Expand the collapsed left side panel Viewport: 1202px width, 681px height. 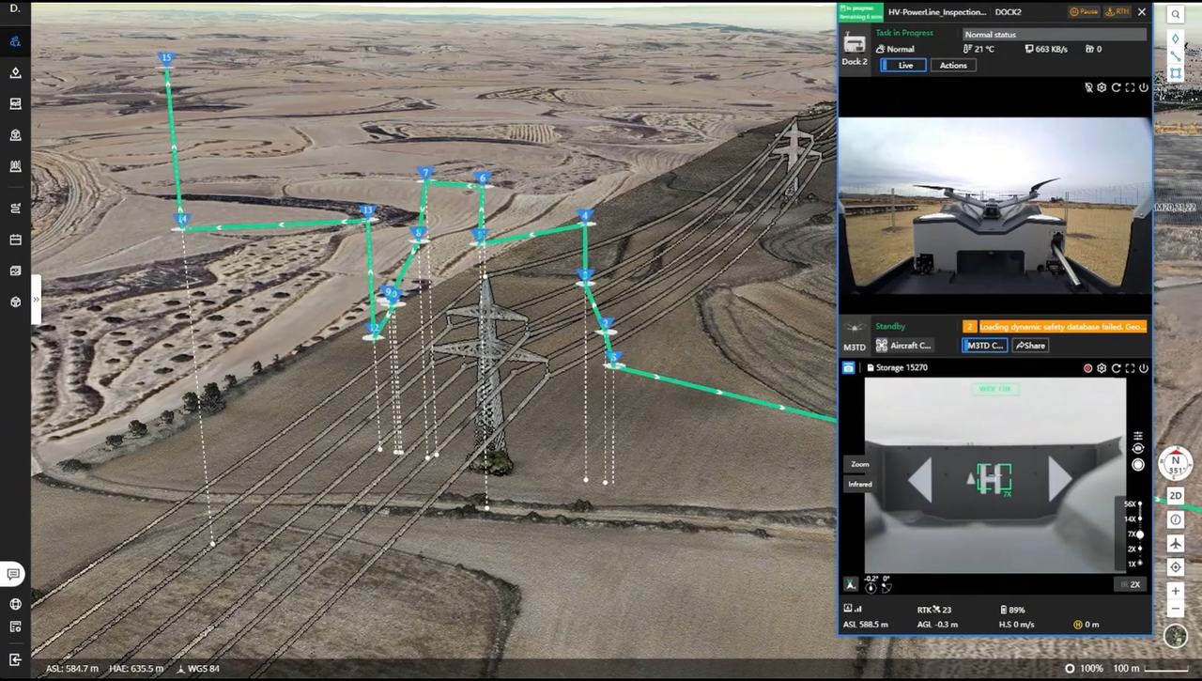(36, 300)
